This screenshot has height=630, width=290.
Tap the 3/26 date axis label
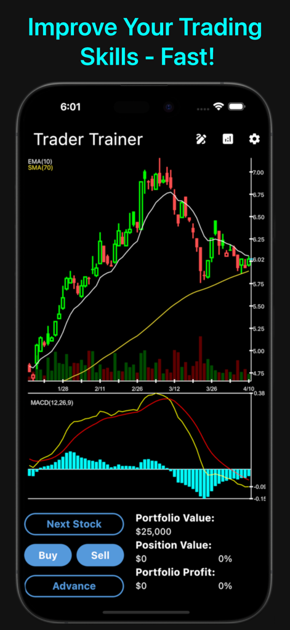point(212,389)
